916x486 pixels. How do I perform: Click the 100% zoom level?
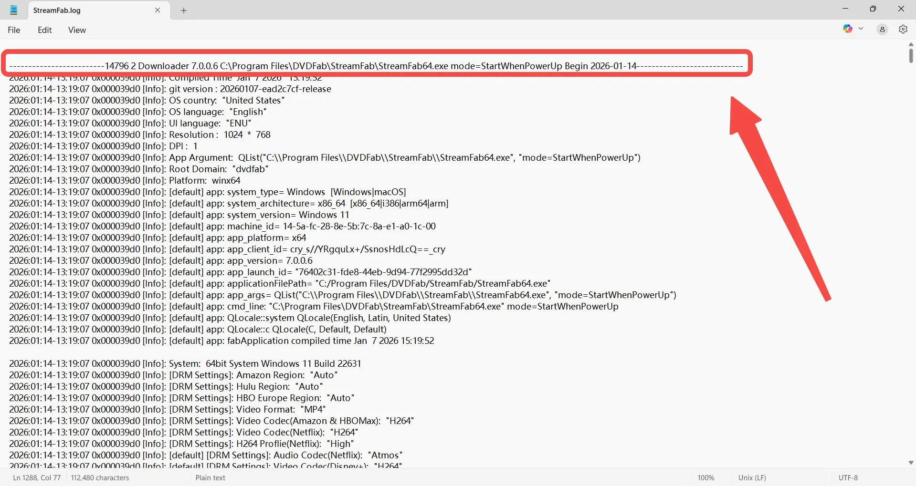705,478
